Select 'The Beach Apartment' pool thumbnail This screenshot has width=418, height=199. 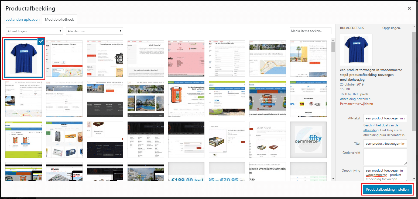[146, 99]
